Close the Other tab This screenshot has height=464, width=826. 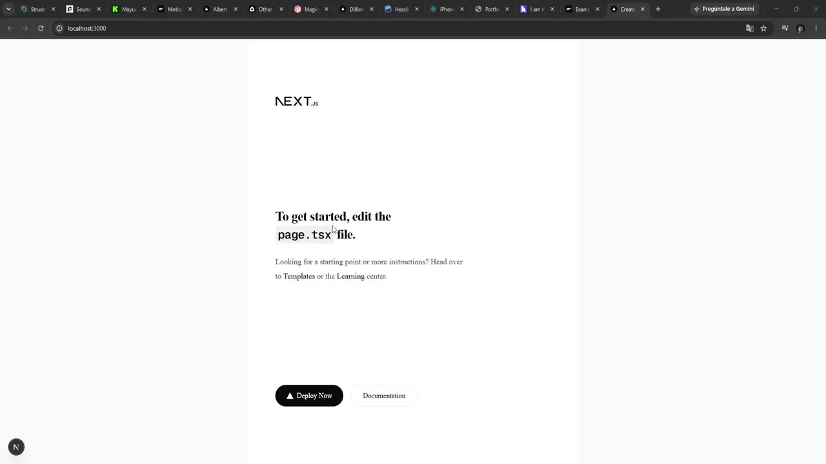tap(281, 9)
